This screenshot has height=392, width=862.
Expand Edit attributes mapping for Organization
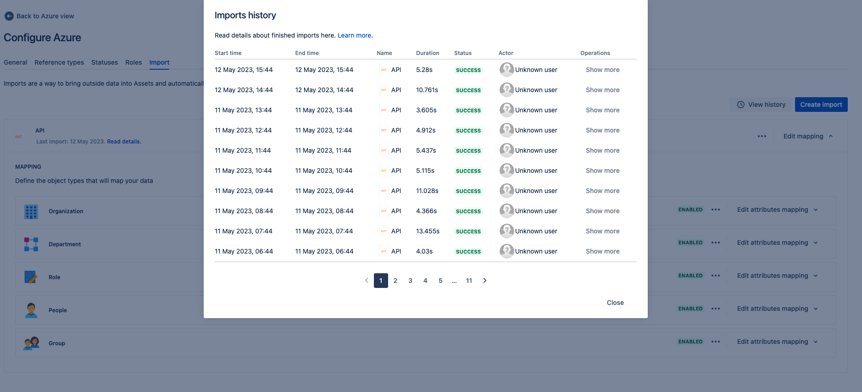778,210
